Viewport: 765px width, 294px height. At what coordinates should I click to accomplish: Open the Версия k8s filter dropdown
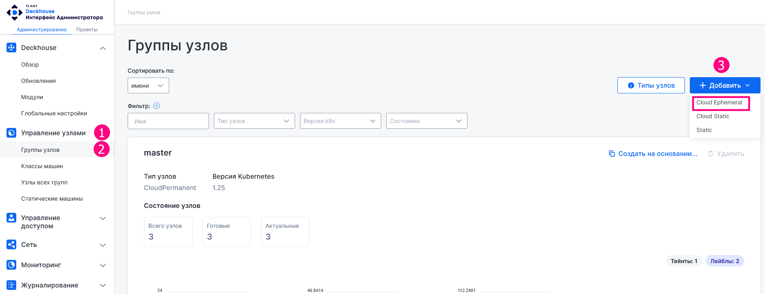click(x=341, y=121)
